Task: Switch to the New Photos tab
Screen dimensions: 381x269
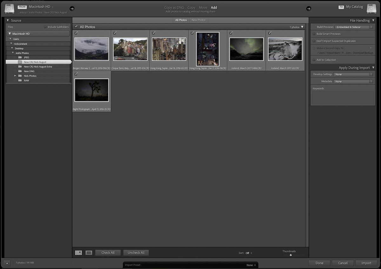Action: coord(198,20)
